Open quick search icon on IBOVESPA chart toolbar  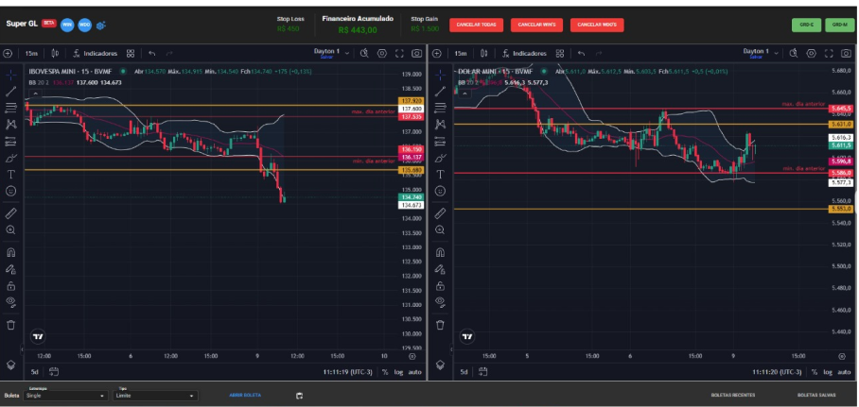coord(365,53)
